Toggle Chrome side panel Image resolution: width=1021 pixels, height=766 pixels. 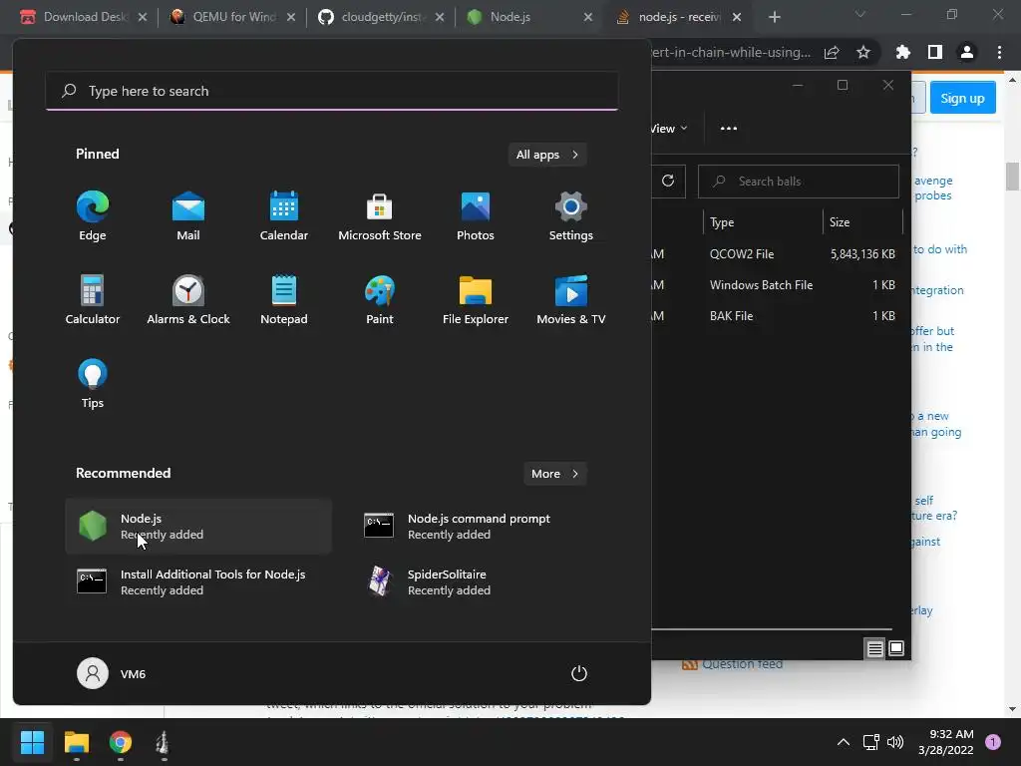[x=935, y=53]
